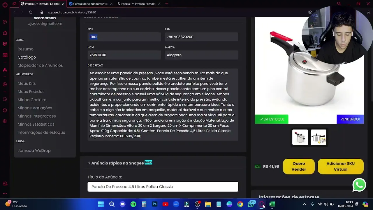
Task: Click the Vendendo! badge
Action: pyautogui.click(x=350, y=119)
